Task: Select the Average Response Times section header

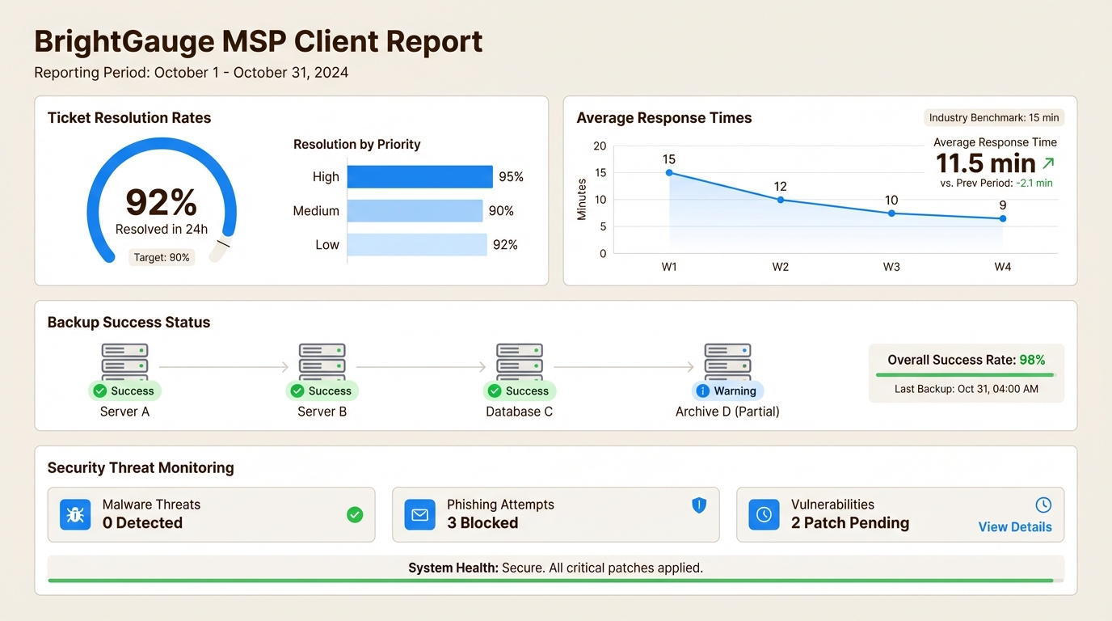Action: point(663,117)
